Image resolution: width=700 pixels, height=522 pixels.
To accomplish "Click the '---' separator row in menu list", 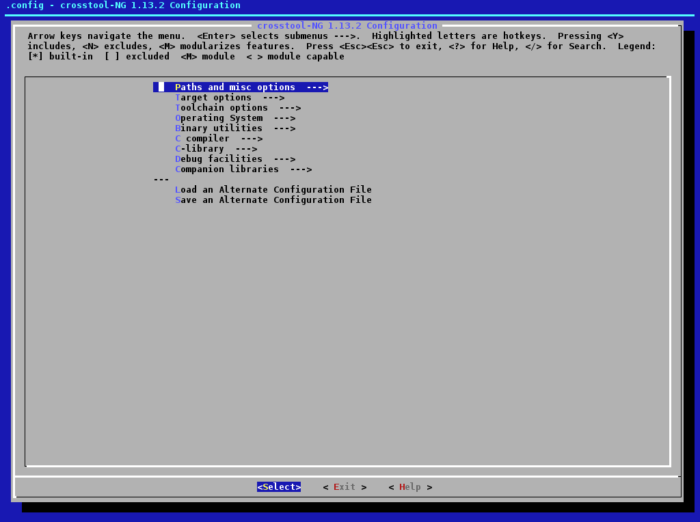I will [161, 180].
